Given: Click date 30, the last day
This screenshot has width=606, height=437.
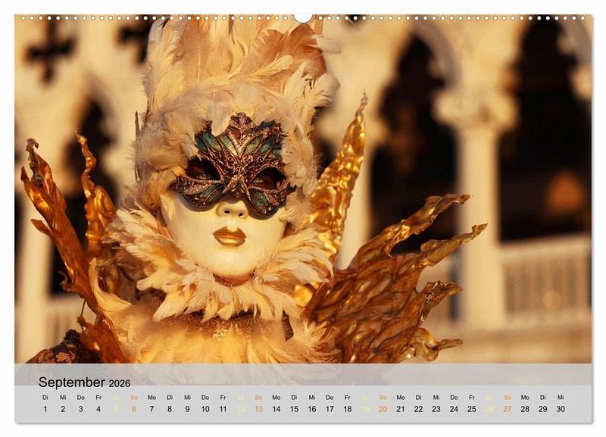Looking at the screenshot, I should point(561,409).
